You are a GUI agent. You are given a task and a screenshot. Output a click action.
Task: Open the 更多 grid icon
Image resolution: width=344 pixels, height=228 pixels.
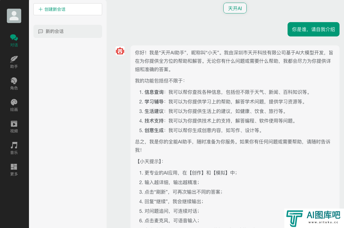[x=14, y=166]
